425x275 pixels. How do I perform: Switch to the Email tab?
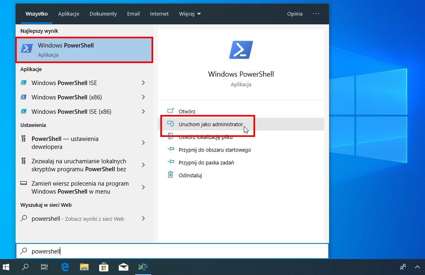(x=134, y=14)
